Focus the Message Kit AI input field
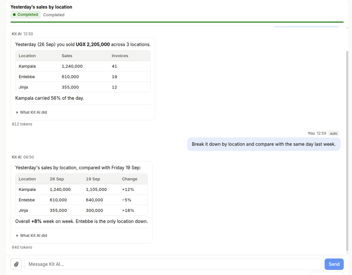This screenshot has width=352, height=275. (173, 264)
